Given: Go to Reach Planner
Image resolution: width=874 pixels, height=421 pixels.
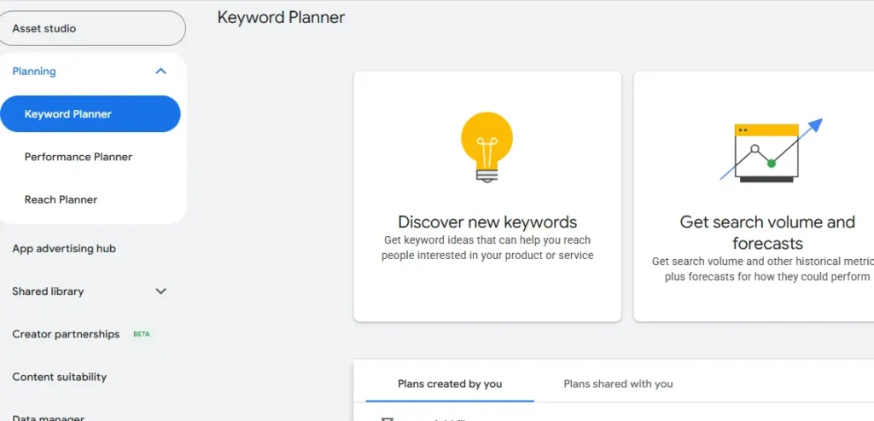Looking at the screenshot, I should click(61, 199).
